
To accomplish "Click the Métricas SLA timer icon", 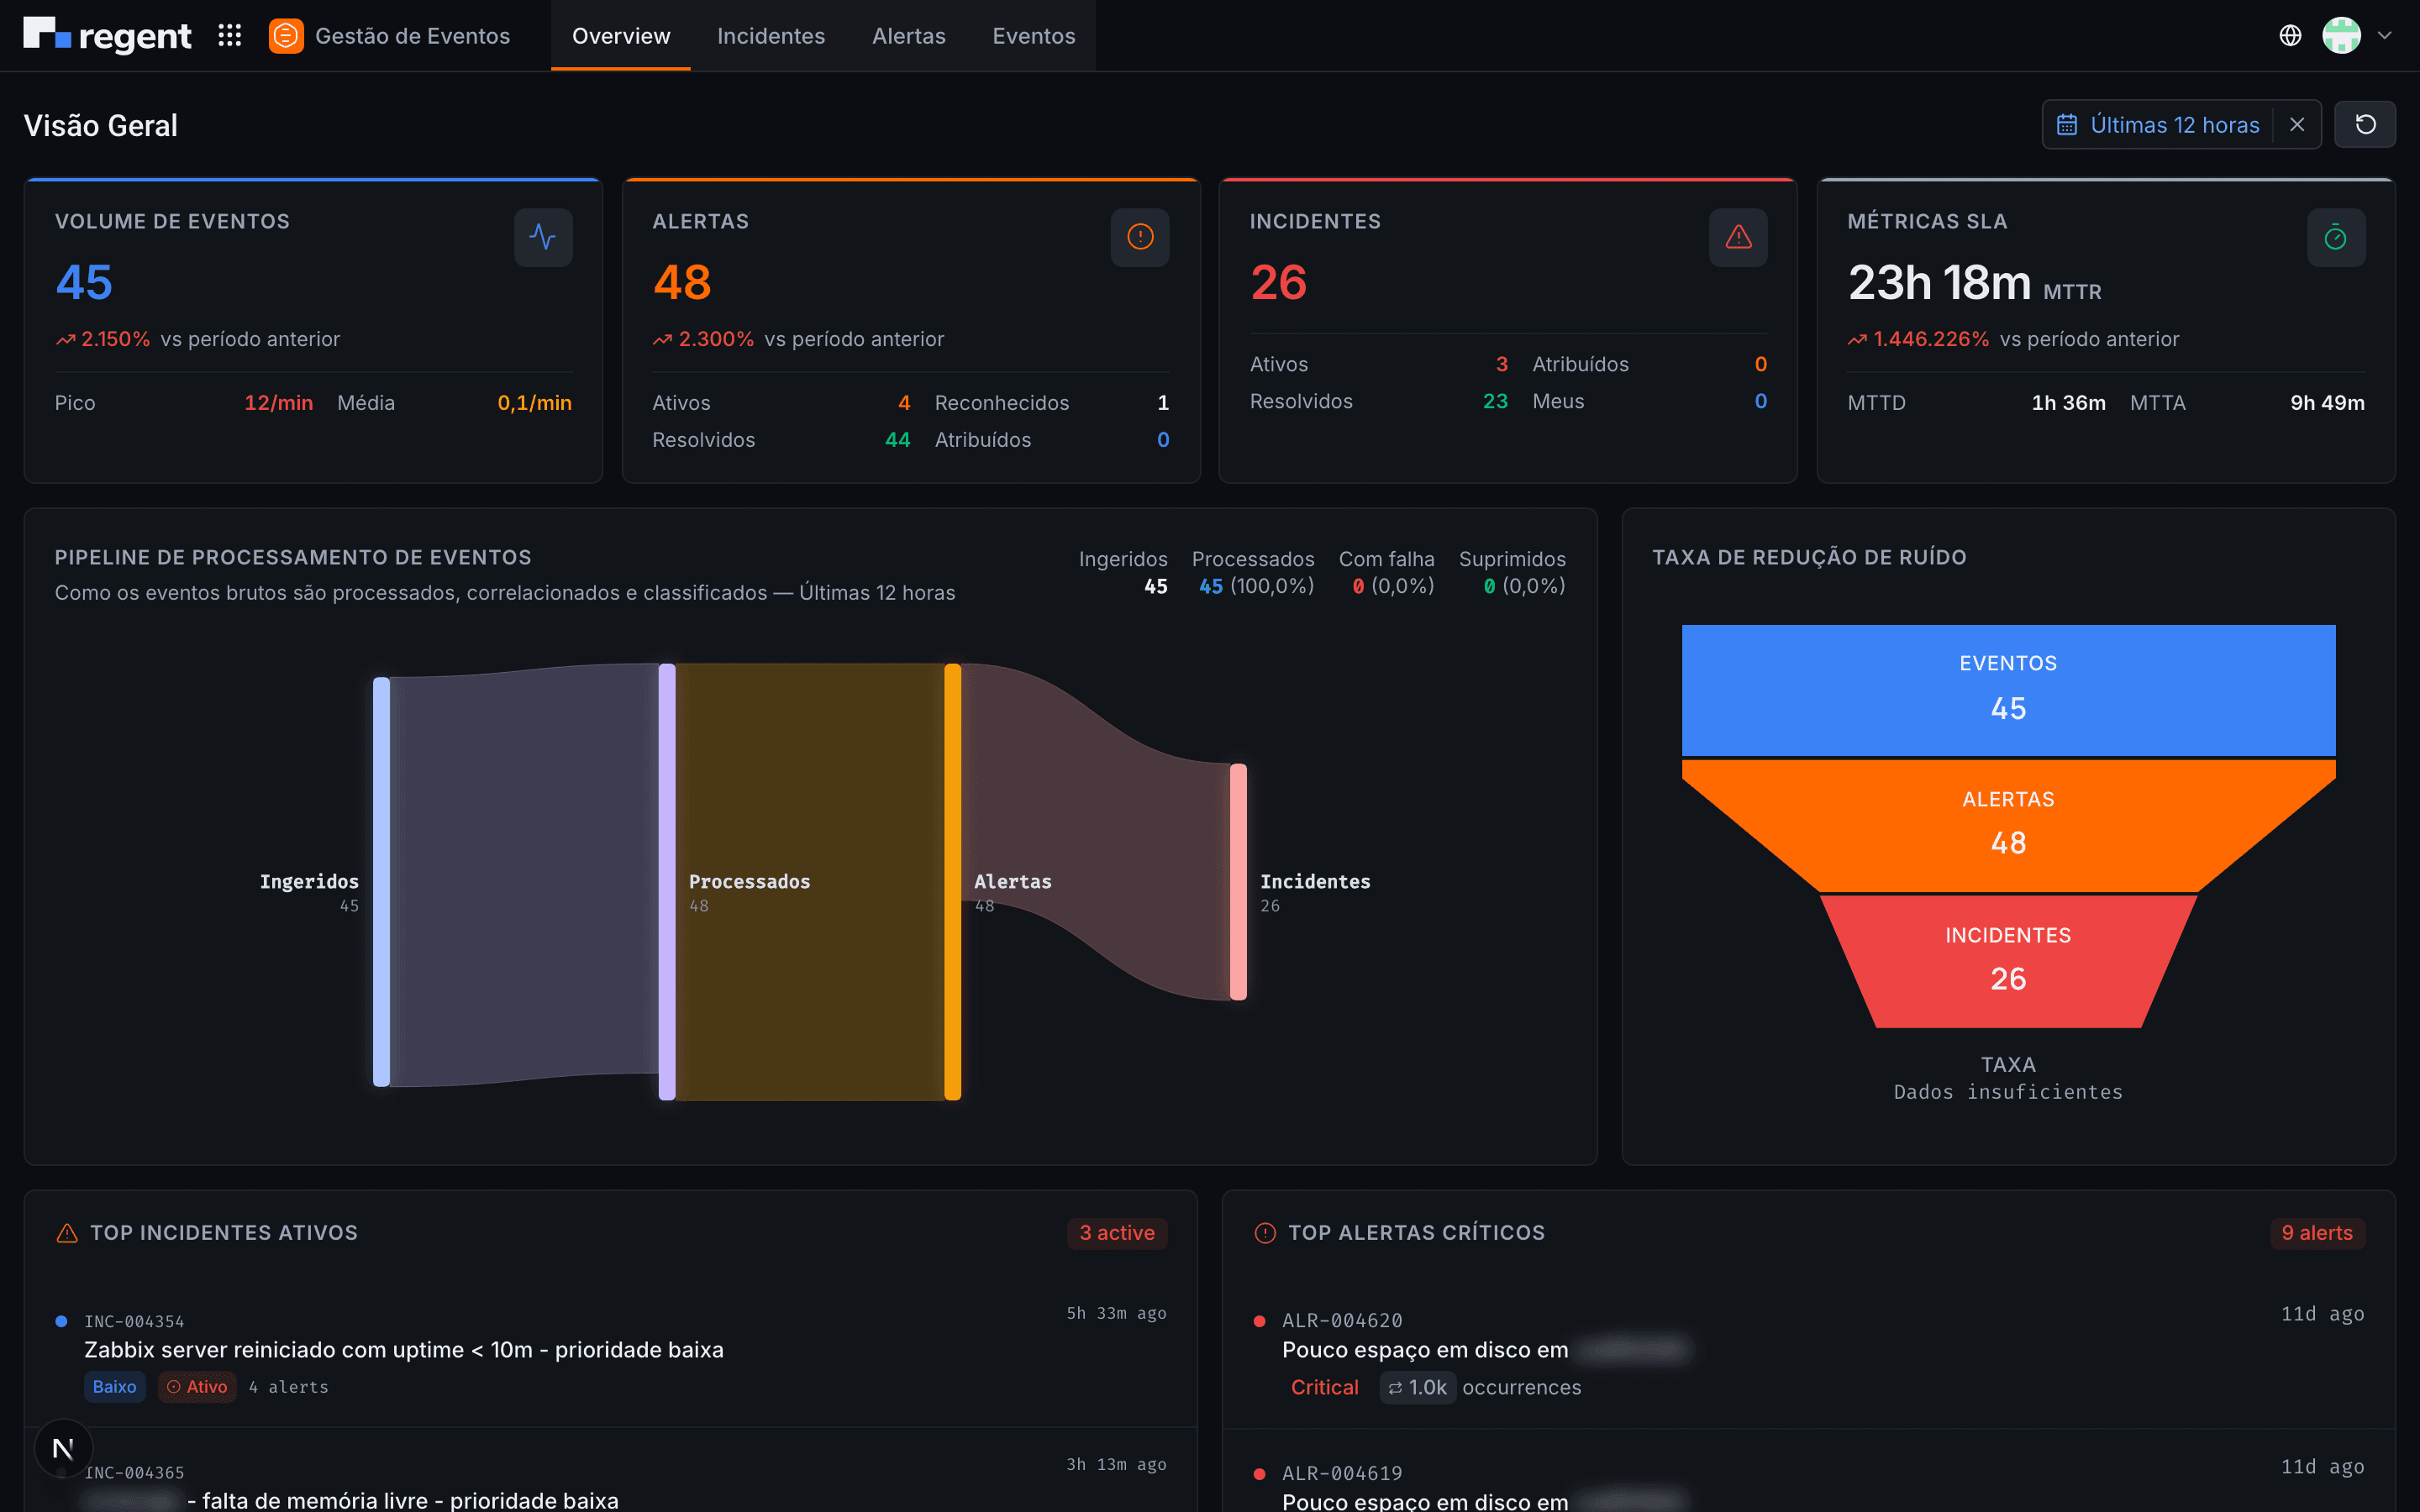I will pos(2336,238).
